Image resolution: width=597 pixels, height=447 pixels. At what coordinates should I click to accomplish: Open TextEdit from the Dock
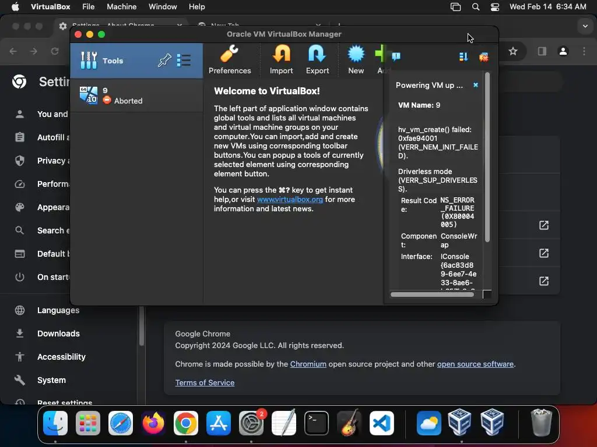[284, 423]
